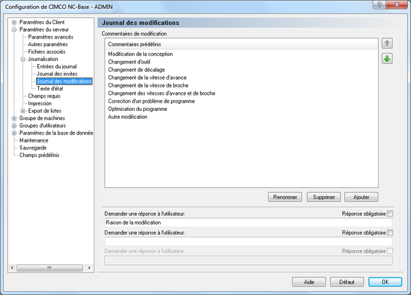The width and height of the screenshot is (411, 295).
Task: Open Champs requis settings
Action: 44,96
